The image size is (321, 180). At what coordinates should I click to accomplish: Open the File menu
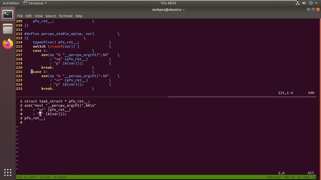(x=20, y=16)
